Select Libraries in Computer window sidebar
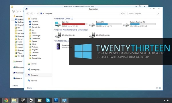Image resolution: width=172 pixels, height=103 pixels. [x=32, y=64]
